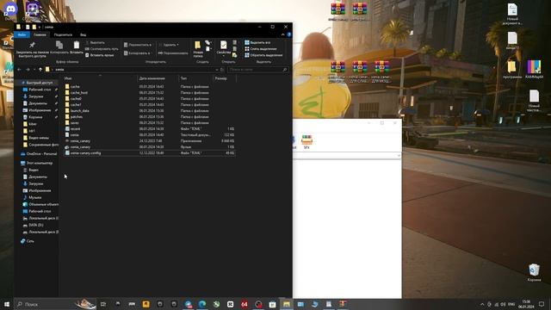Click Скопировать путь in the ribbon

click(x=102, y=49)
